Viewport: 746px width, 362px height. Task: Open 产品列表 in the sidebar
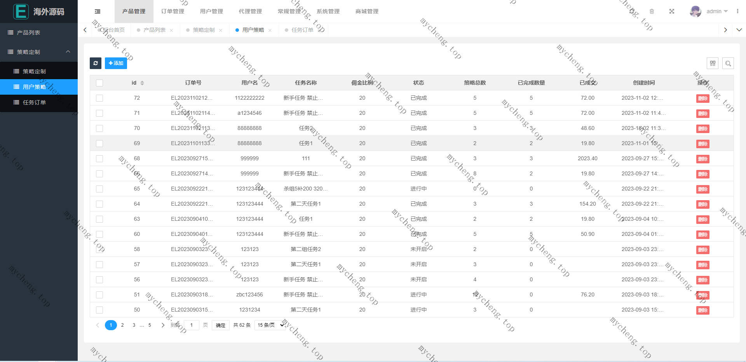coord(39,33)
